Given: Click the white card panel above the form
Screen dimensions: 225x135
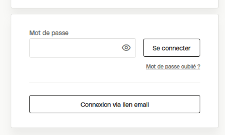Looking at the screenshot, I should coord(114,4).
